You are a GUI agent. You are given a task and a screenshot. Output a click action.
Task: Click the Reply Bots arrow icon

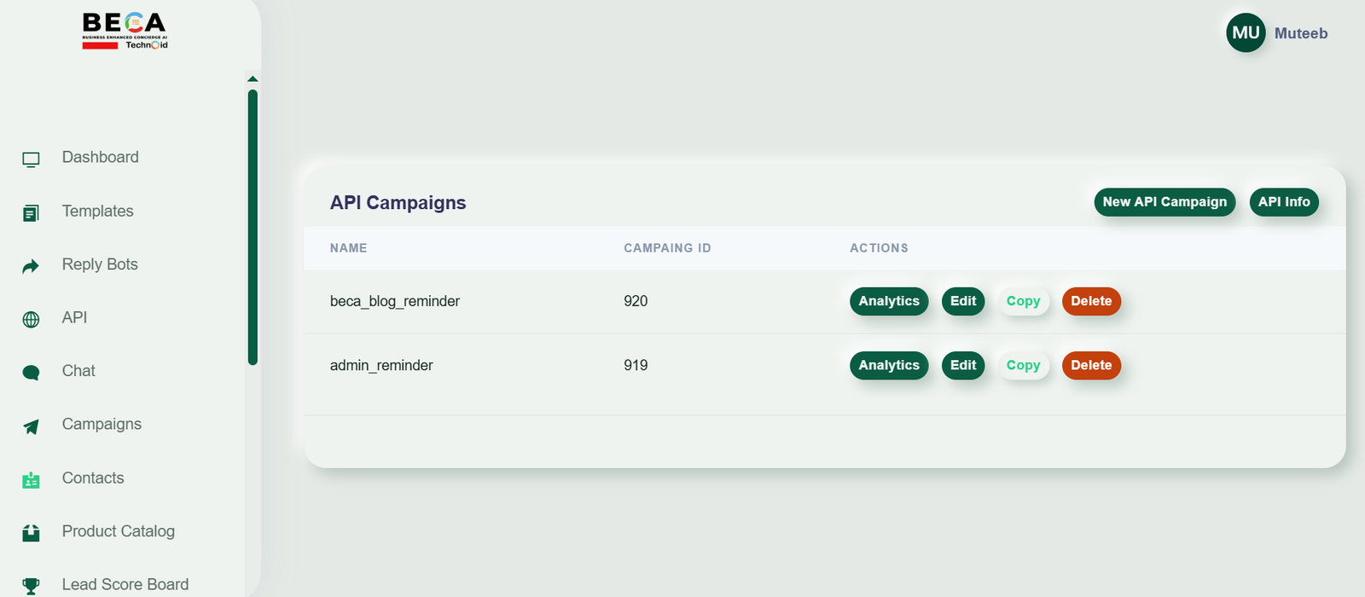(x=31, y=266)
